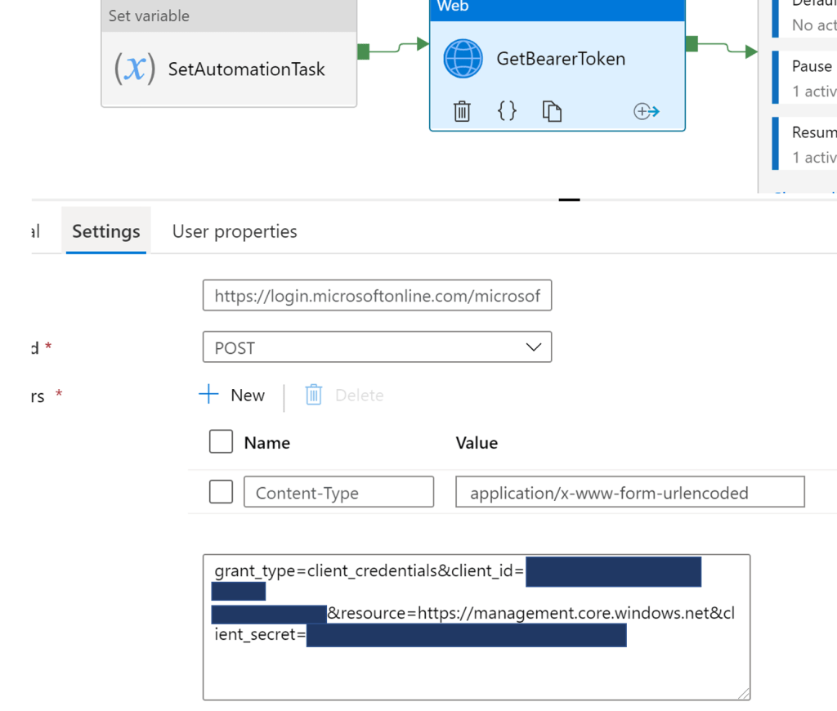This screenshot has height=711, width=837.
Task: Open the POST method dropdown
Action: coord(377,347)
